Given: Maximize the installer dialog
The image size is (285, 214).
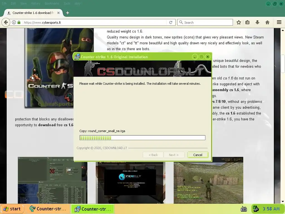Looking at the screenshot, I should click(201, 57).
